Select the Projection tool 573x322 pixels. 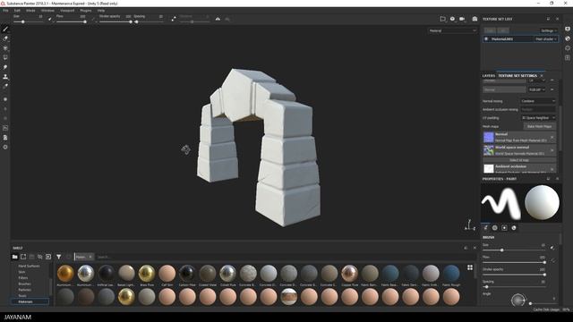pyautogui.click(x=5, y=47)
